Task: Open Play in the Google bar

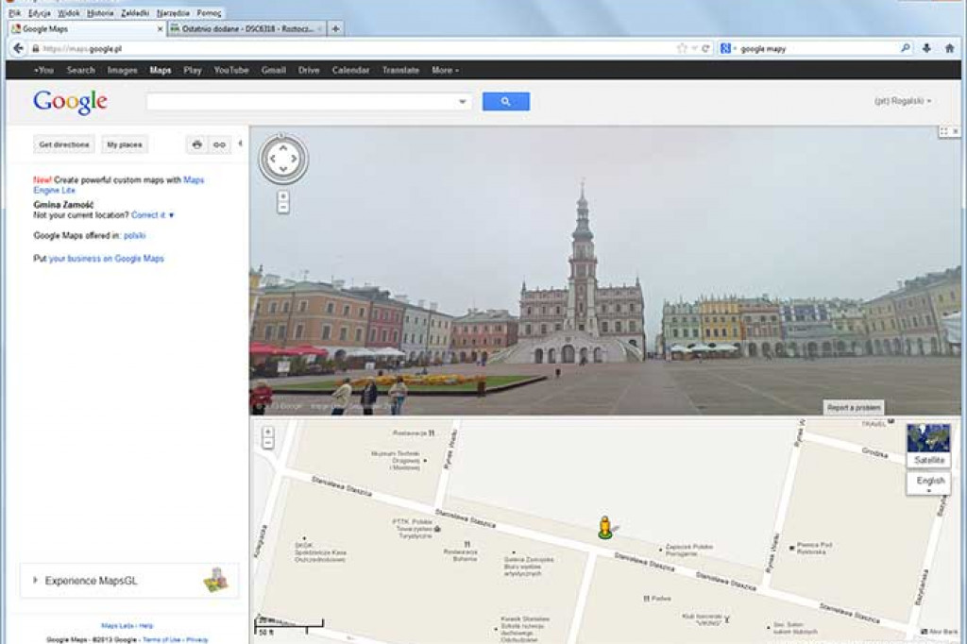Action: point(193,70)
